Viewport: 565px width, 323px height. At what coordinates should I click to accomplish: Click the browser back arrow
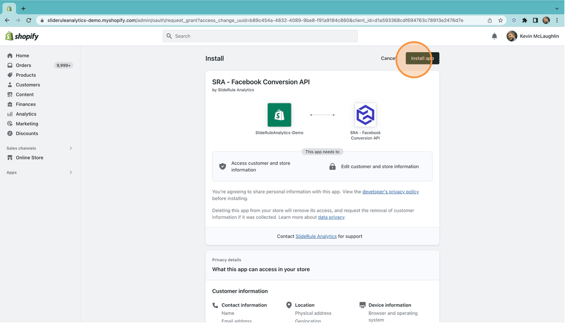7,20
